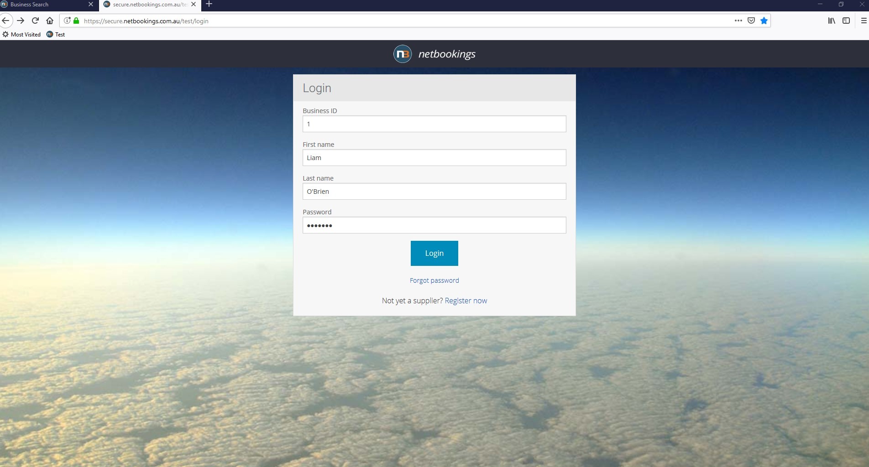This screenshot has height=467, width=869.
Task: Click the Login heading text
Action: tap(317, 88)
